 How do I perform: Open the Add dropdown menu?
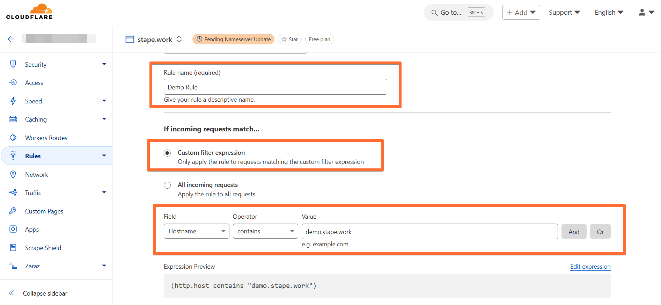[521, 12]
